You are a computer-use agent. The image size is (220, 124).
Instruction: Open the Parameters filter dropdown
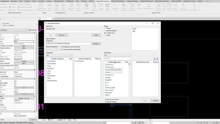click(117, 55)
